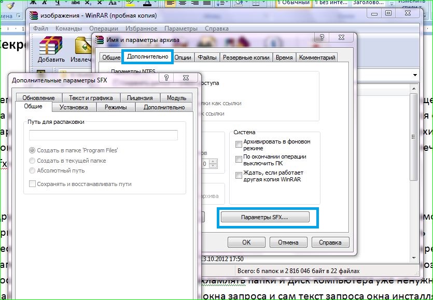Click Отмена in the archive parameters dialog
The image size is (433, 300).
(x=288, y=242)
